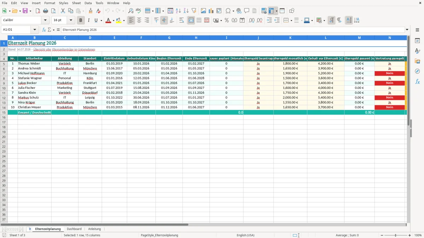Toggle Italic formatting
The image size is (424, 238).
click(88, 20)
